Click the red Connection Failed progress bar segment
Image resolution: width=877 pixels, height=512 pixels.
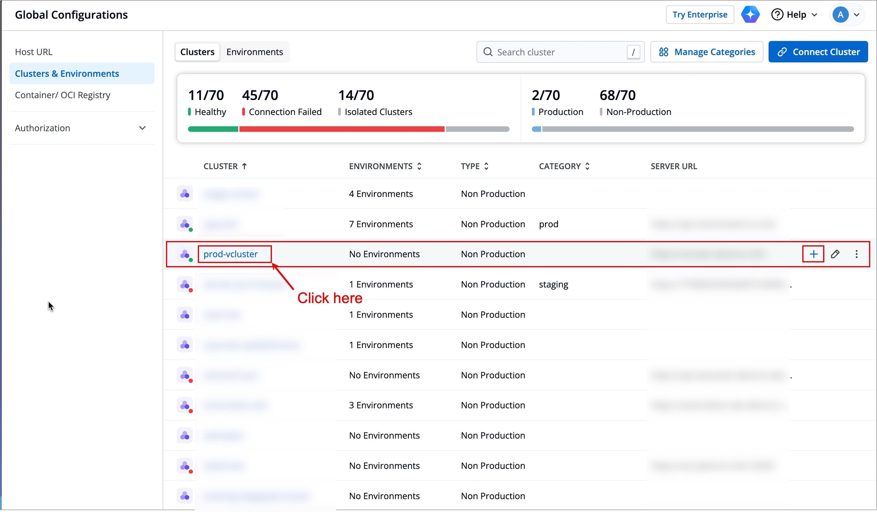pos(341,129)
